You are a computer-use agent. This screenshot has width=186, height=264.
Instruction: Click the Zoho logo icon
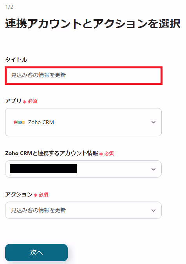click(x=19, y=122)
